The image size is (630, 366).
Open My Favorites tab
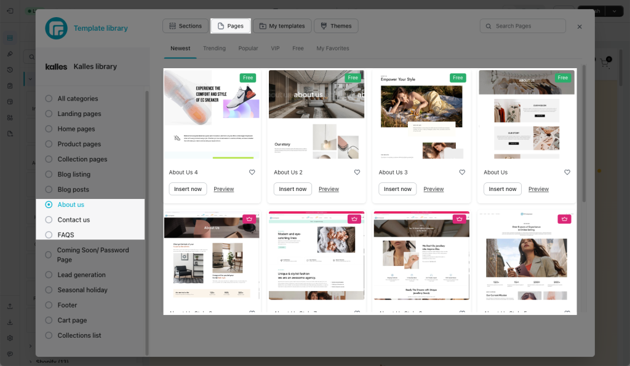[x=333, y=49]
